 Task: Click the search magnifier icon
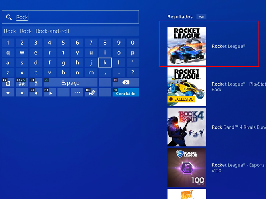(x=9, y=17)
